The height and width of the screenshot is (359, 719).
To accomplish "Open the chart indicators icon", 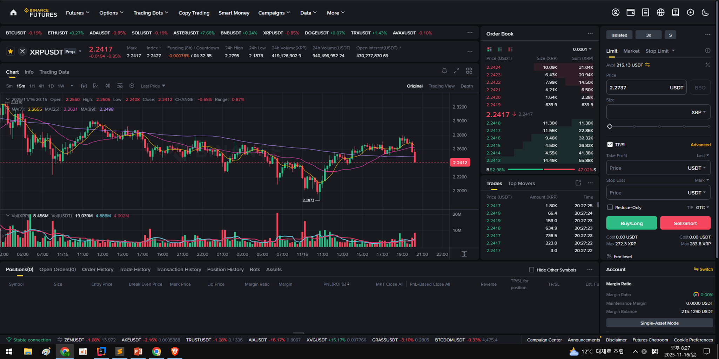I will [96, 86].
